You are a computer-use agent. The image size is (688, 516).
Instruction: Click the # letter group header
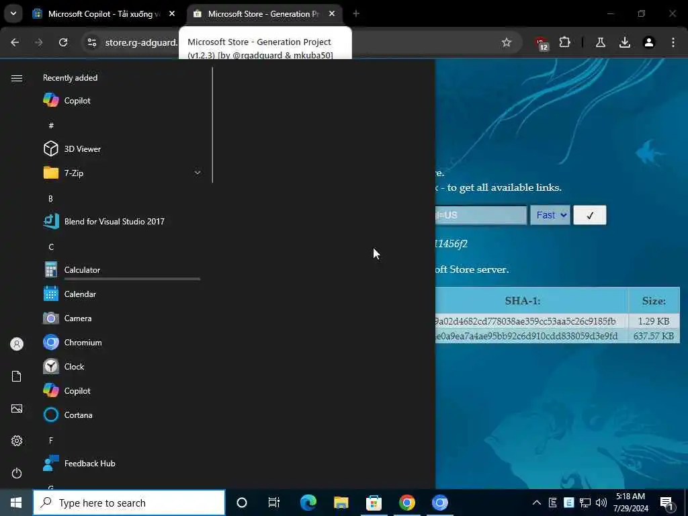[51, 126]
